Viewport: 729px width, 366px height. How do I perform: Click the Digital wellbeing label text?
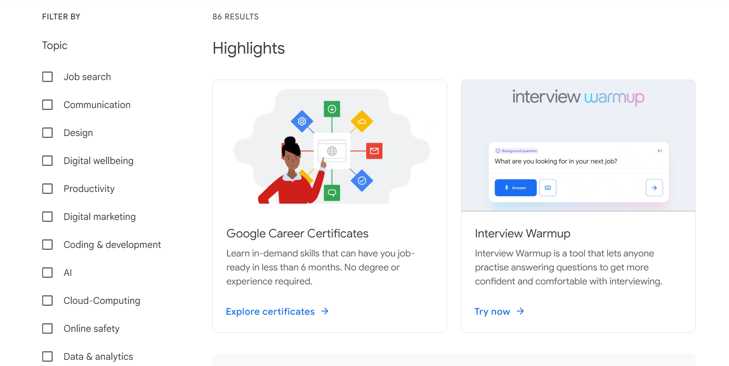tap(99, 161)
